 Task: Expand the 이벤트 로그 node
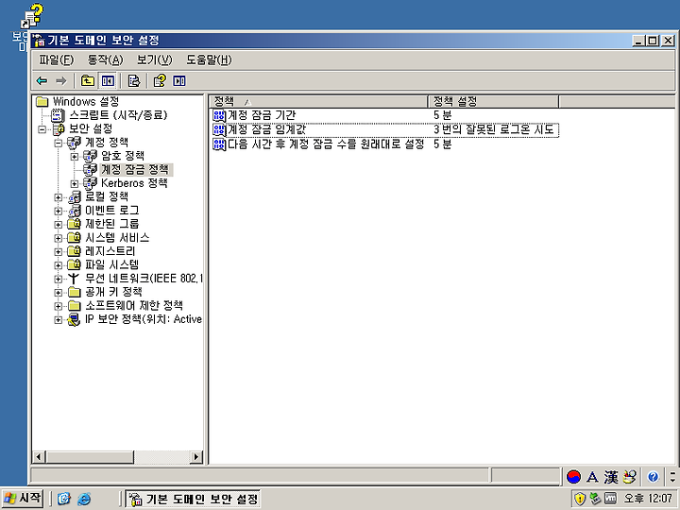tap(59, 211)
